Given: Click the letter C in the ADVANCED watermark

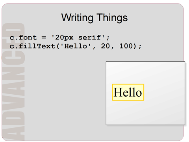Looking at the screenshot, I should [13, 57].
